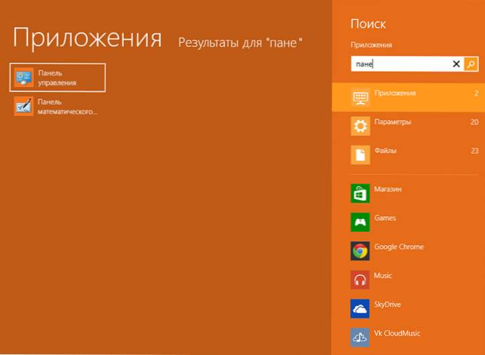Open the Панель математического icon
The image size is (485, 355).
(23, 106)
